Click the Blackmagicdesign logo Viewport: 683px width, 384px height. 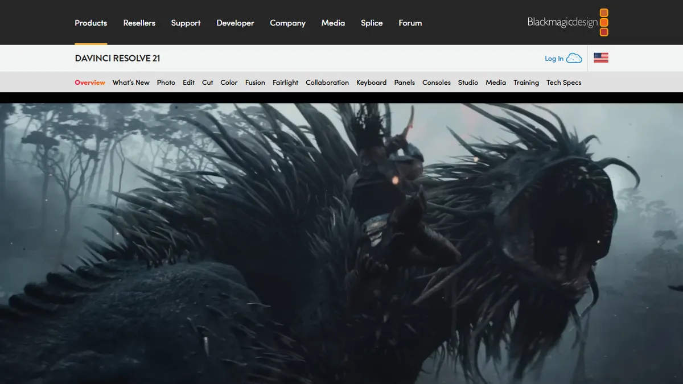[568, 23]
